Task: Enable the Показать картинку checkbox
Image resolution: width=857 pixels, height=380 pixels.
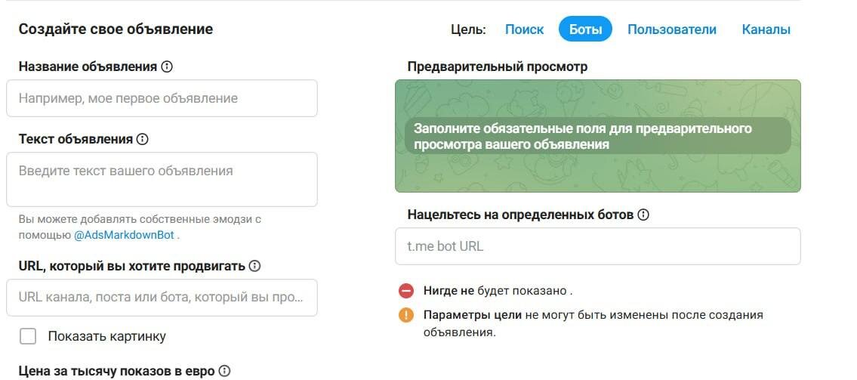Action: tap(28, 336)
